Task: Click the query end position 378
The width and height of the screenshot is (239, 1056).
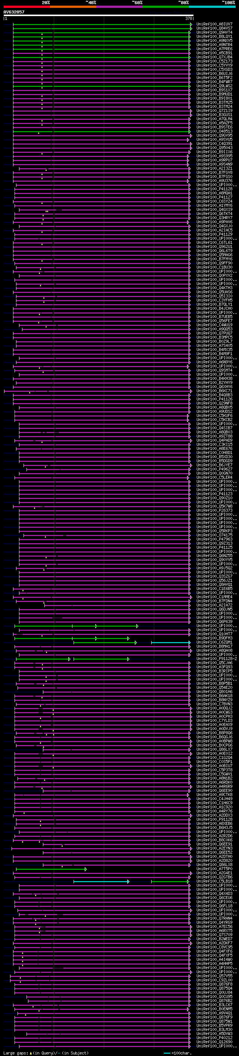Action: click(189, 18)
